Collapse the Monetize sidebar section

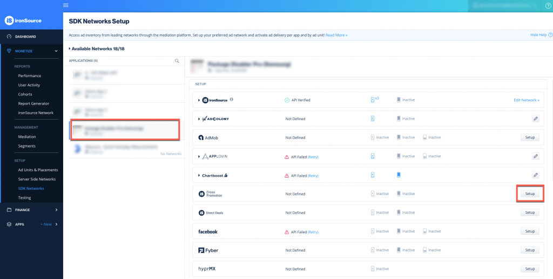[56, 51]
